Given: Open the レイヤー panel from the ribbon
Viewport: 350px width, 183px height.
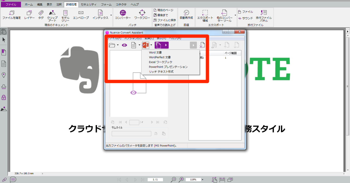Looking at the screenshot, I should tap(29, 15).
